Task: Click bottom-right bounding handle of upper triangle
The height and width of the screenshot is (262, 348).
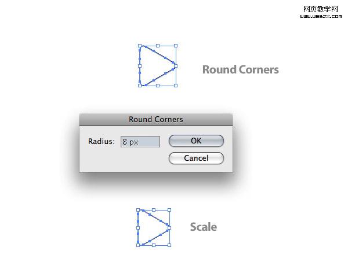Action: pyautogui.click(x=176, y=86)
